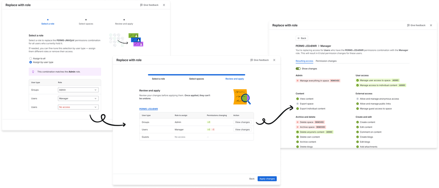Open the Groups role dropdown set to Admin

click(x=78, y=90)
